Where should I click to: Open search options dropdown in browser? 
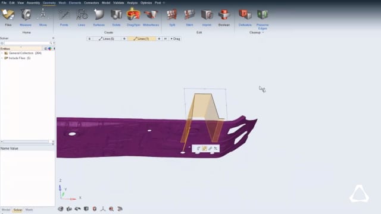tap(54, 43)
